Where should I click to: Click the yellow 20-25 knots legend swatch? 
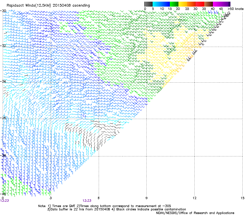click(183, 4)
